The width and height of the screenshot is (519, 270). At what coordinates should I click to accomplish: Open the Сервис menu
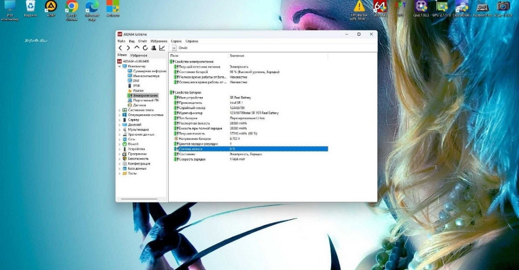(x=176, y=40)
